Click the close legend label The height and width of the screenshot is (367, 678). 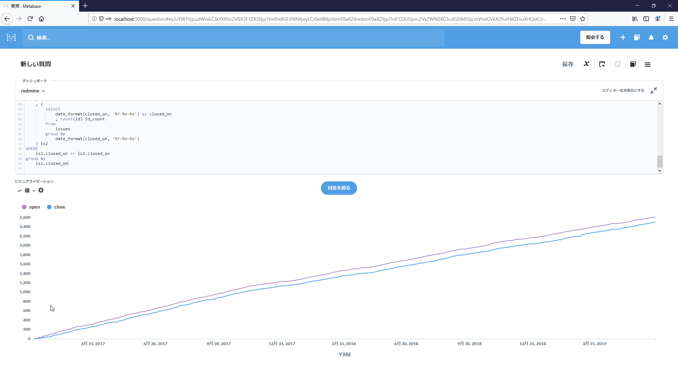click(x=60, y=207)
